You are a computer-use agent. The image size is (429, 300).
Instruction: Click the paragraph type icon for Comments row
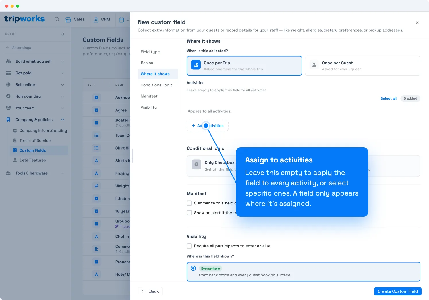click(x=96, y=249)
